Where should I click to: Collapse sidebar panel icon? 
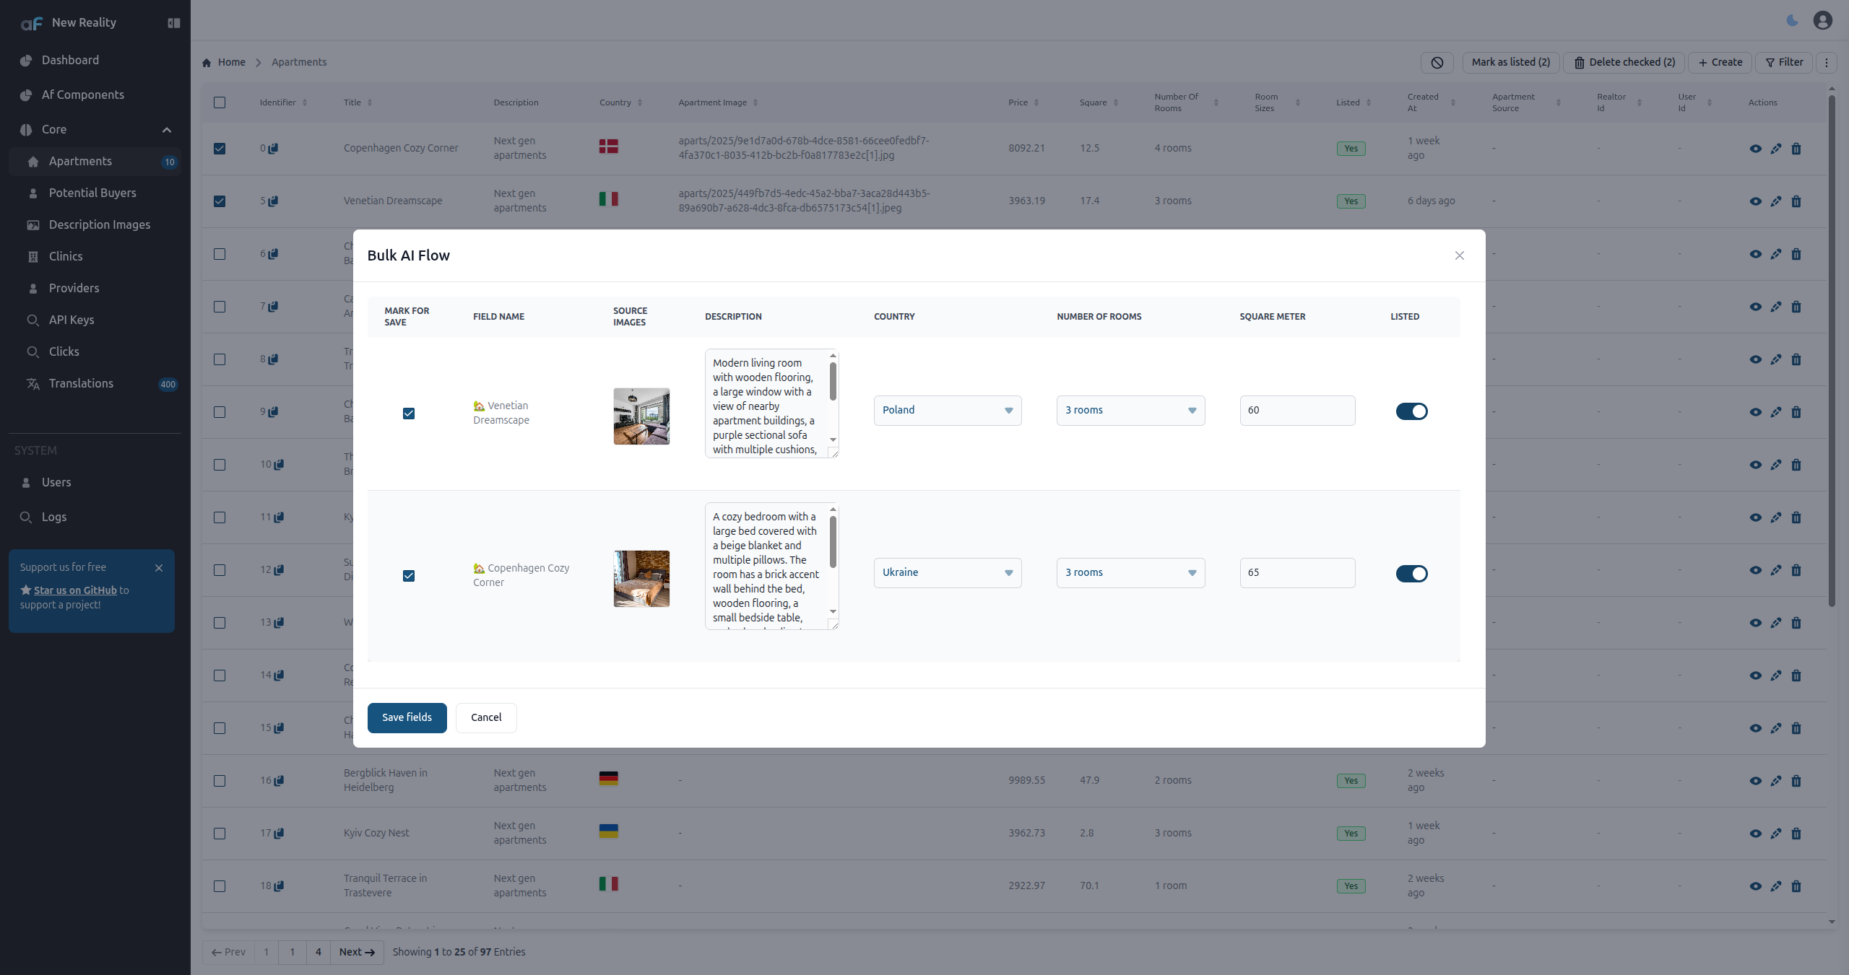click(x=173, y=23)
